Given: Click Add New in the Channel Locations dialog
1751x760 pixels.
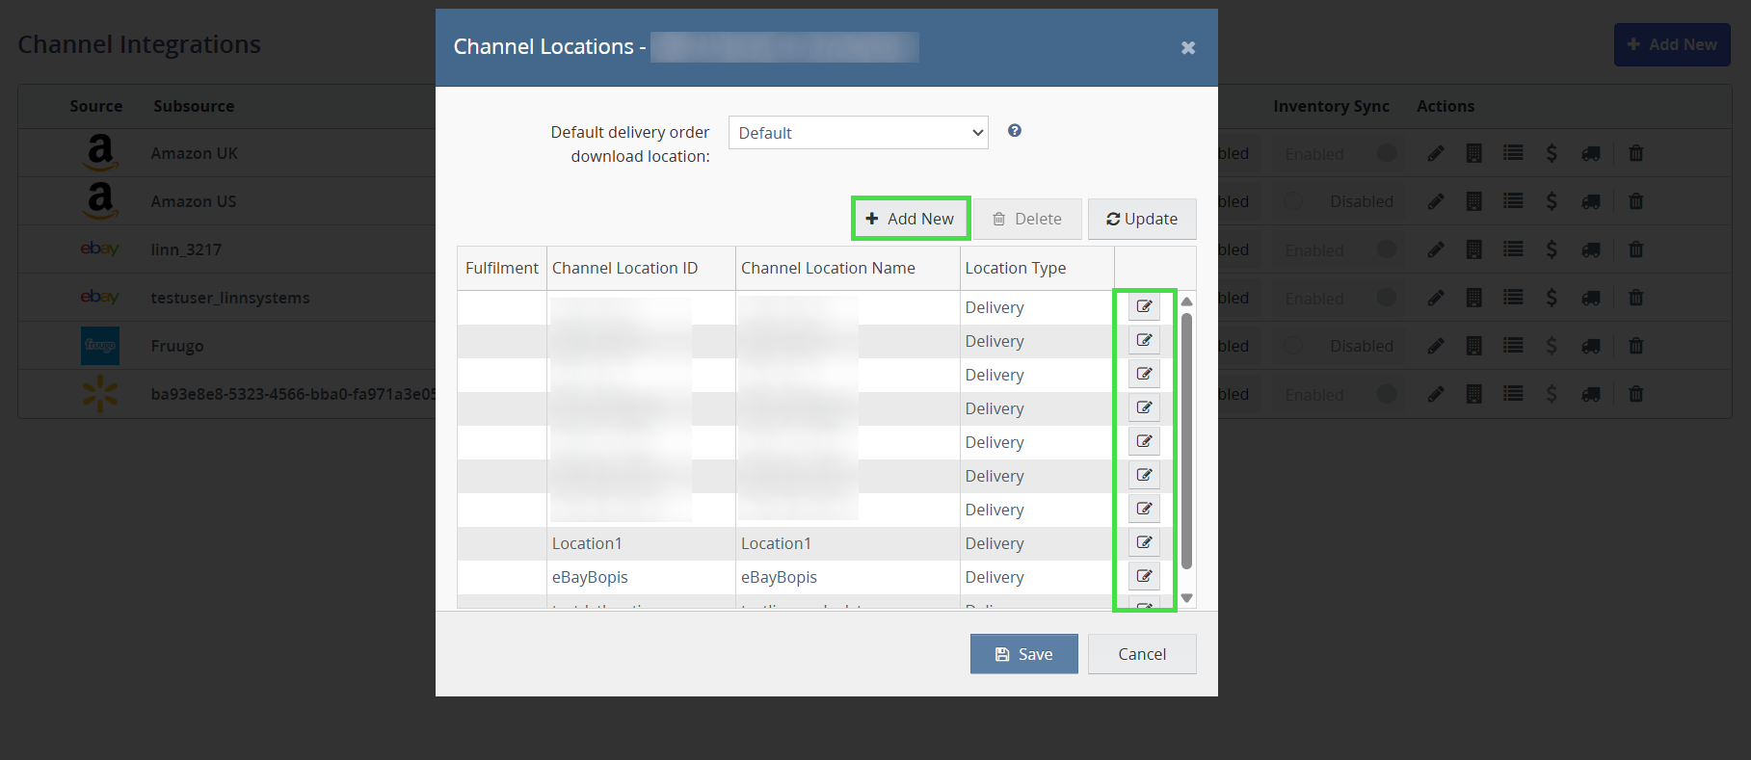Looking at the screenshot, I should point(911,219).
